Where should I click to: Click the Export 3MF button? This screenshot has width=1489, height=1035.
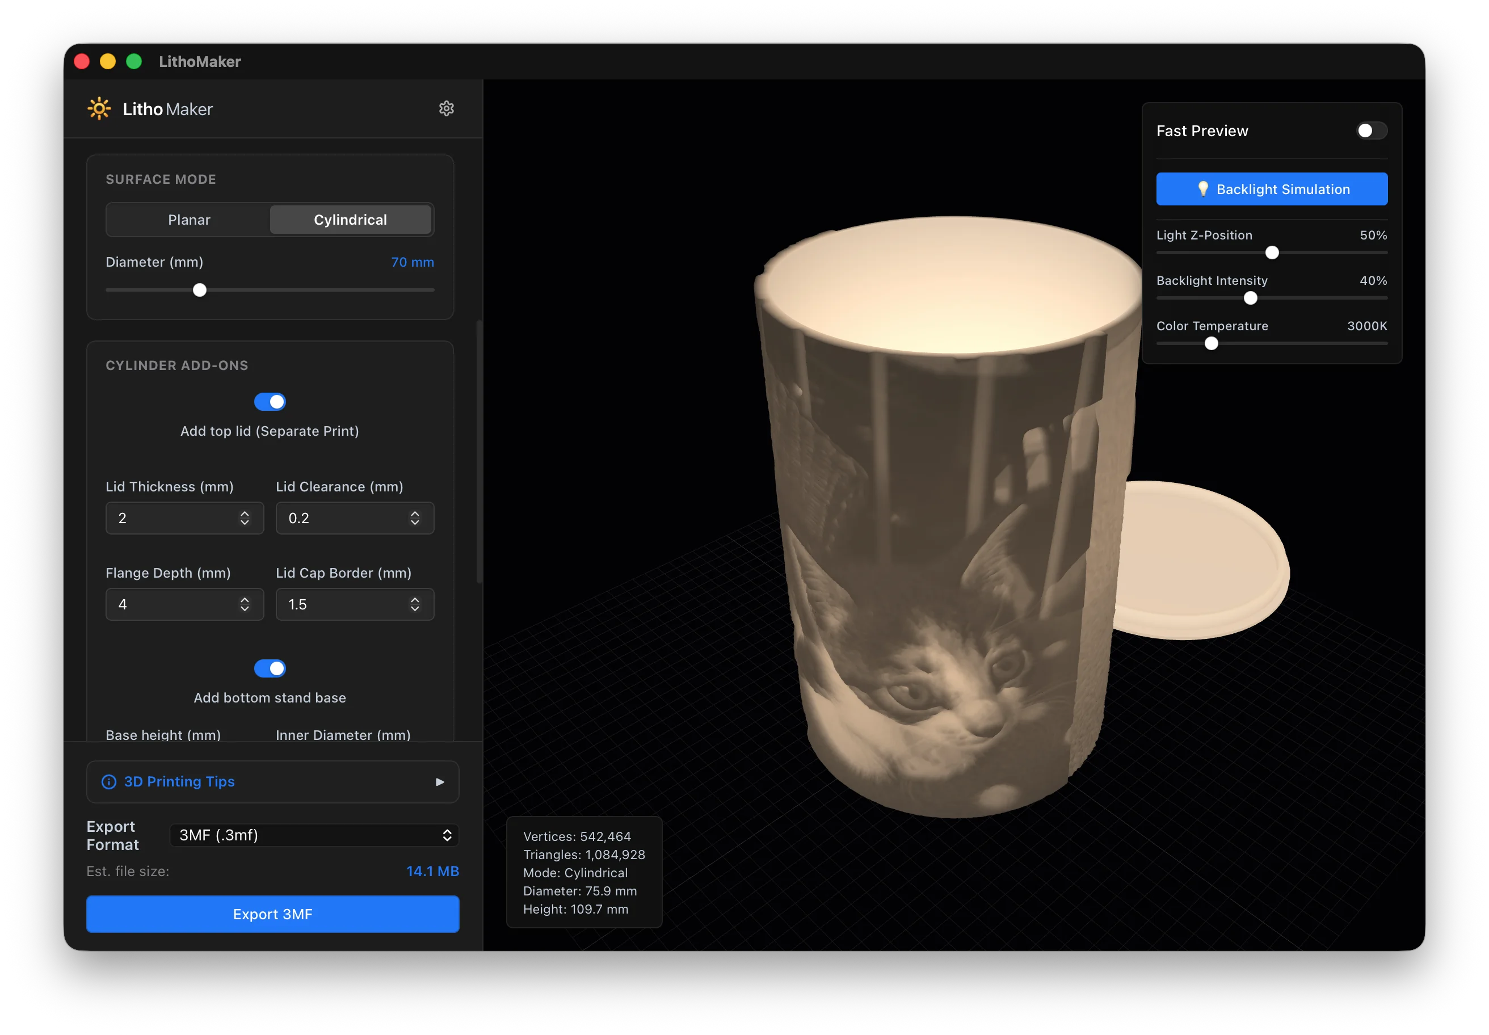tap(272, 914)
